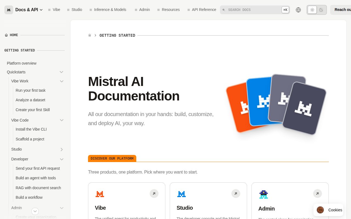
Task: Open RAG with document search
Action: pos(38,188)
